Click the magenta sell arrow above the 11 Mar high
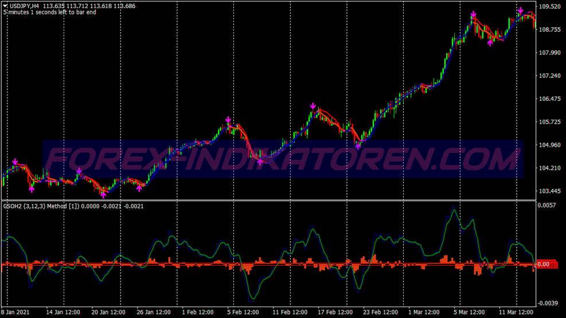 [x=520, y=11]
